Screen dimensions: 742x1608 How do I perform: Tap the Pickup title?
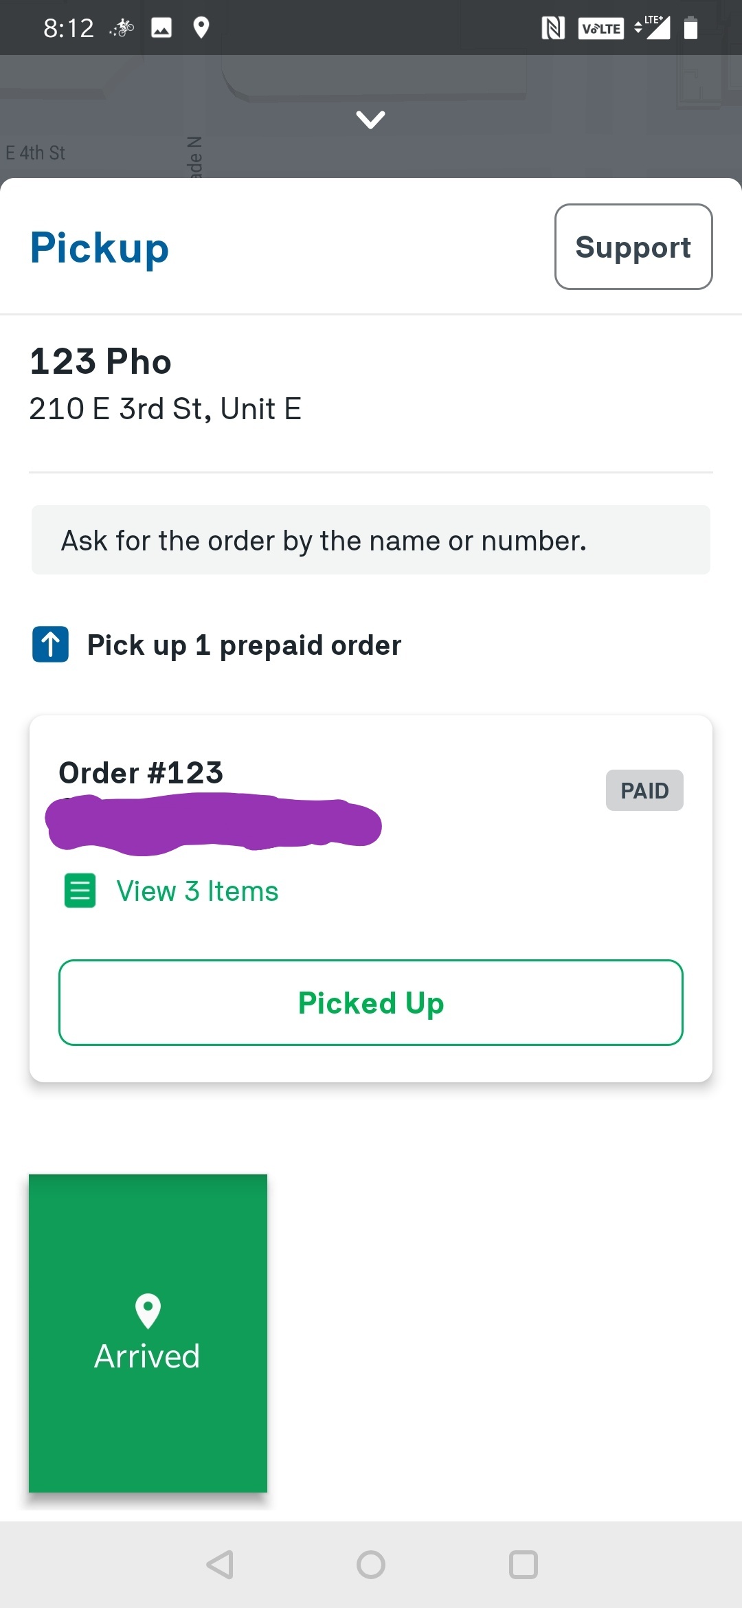point(99,247)
